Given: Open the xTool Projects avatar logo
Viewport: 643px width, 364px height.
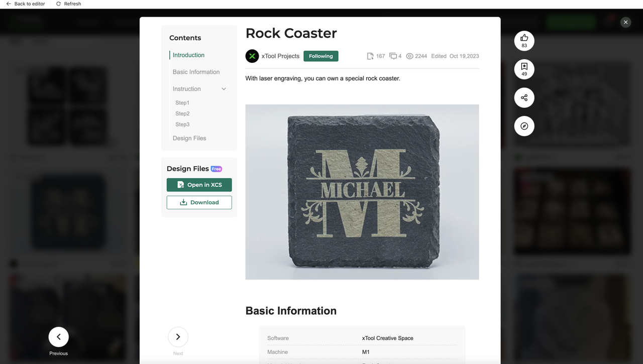Looking at the screenshot, I should pyautogui.click(x=252, y=56).
